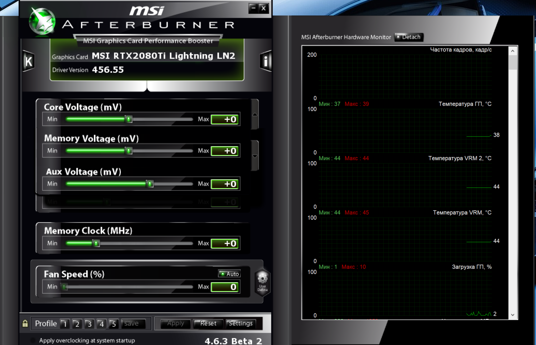
Task: Click 'Макс : 10' GPU load value
Action: click(354, 267)
